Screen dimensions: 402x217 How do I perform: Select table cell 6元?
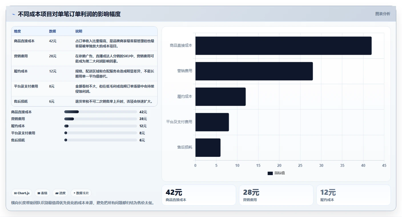52,102
